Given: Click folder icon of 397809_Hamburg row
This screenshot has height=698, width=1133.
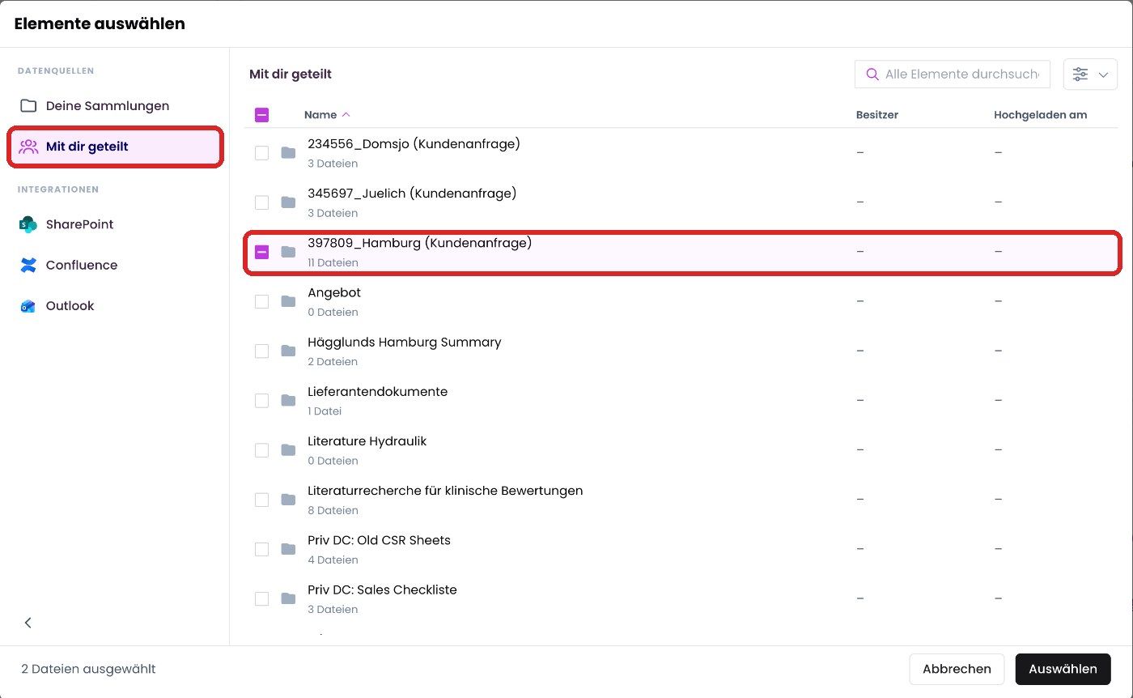Looking at the screenshot, I should 288,252.
